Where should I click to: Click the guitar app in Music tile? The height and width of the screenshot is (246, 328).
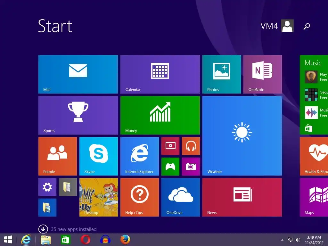311,77
